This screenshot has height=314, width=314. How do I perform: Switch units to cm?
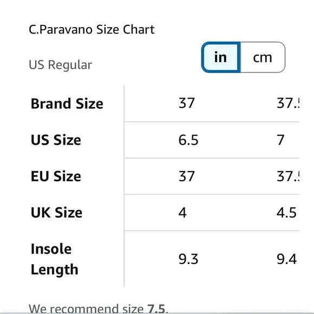(x=263, y=57)
